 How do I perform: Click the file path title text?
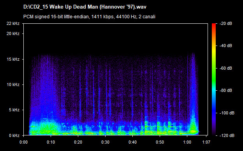pyautogui.click(x=85, y=7)
